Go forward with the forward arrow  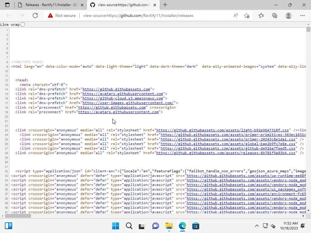pyautogui.click(x=22, y=15)
